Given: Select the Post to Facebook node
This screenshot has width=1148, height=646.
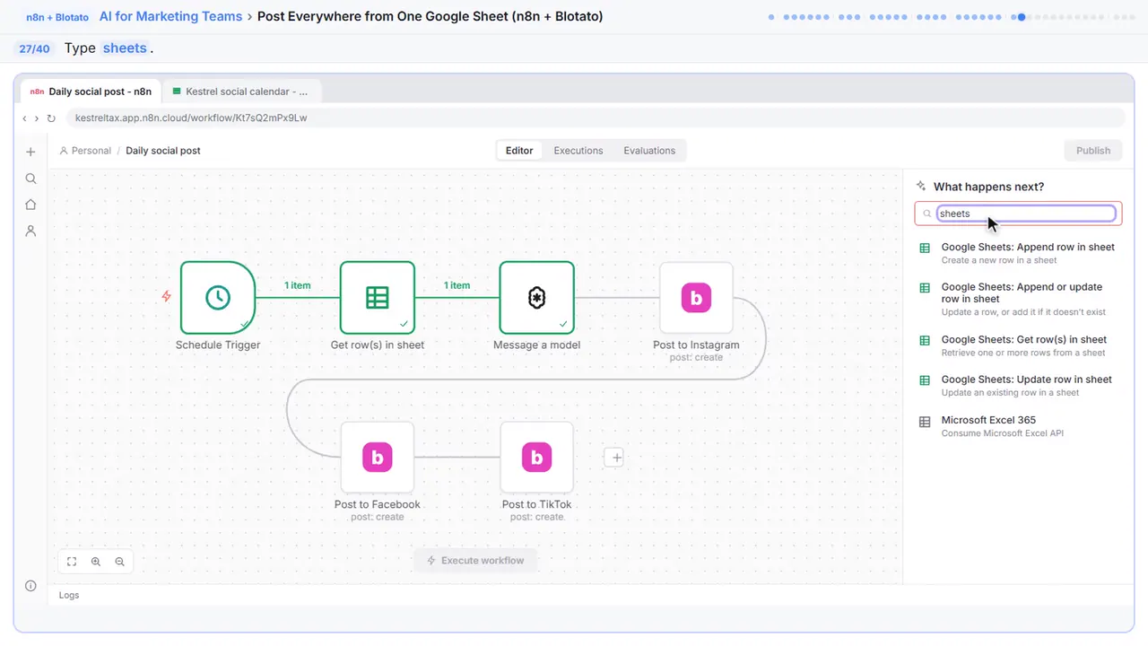Looking at the screenshot, I should (378, 458).
